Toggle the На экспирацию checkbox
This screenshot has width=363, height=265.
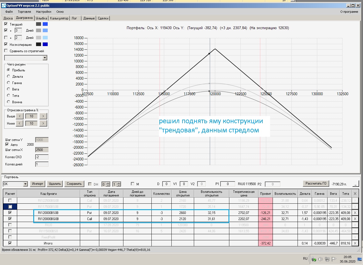(6, 44)
